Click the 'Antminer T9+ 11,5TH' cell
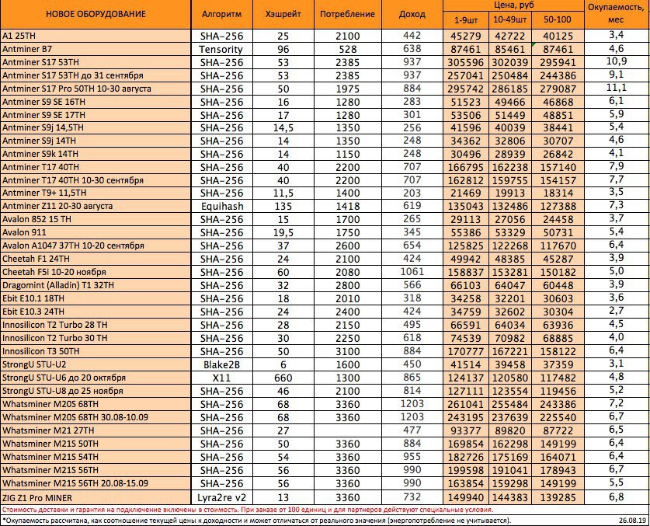This screenshot has height=526, width=650. tap(96, 193)
